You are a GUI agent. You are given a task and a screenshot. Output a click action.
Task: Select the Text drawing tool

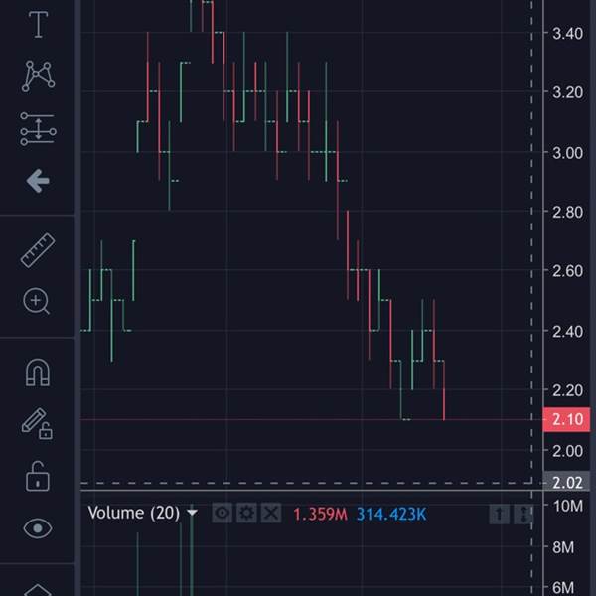click(x=38, y=25)
